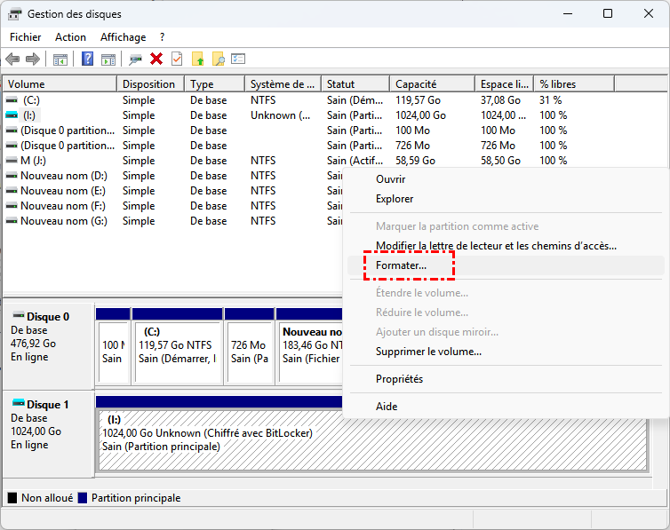Viewport: 670px width, 530px height.
Task: Select Formater... in the context menu
Action: [x=401, y=265]
